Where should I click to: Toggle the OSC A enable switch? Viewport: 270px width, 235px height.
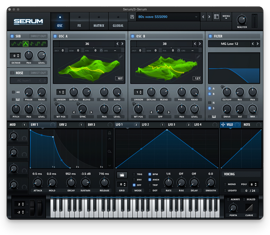(55, 36)
